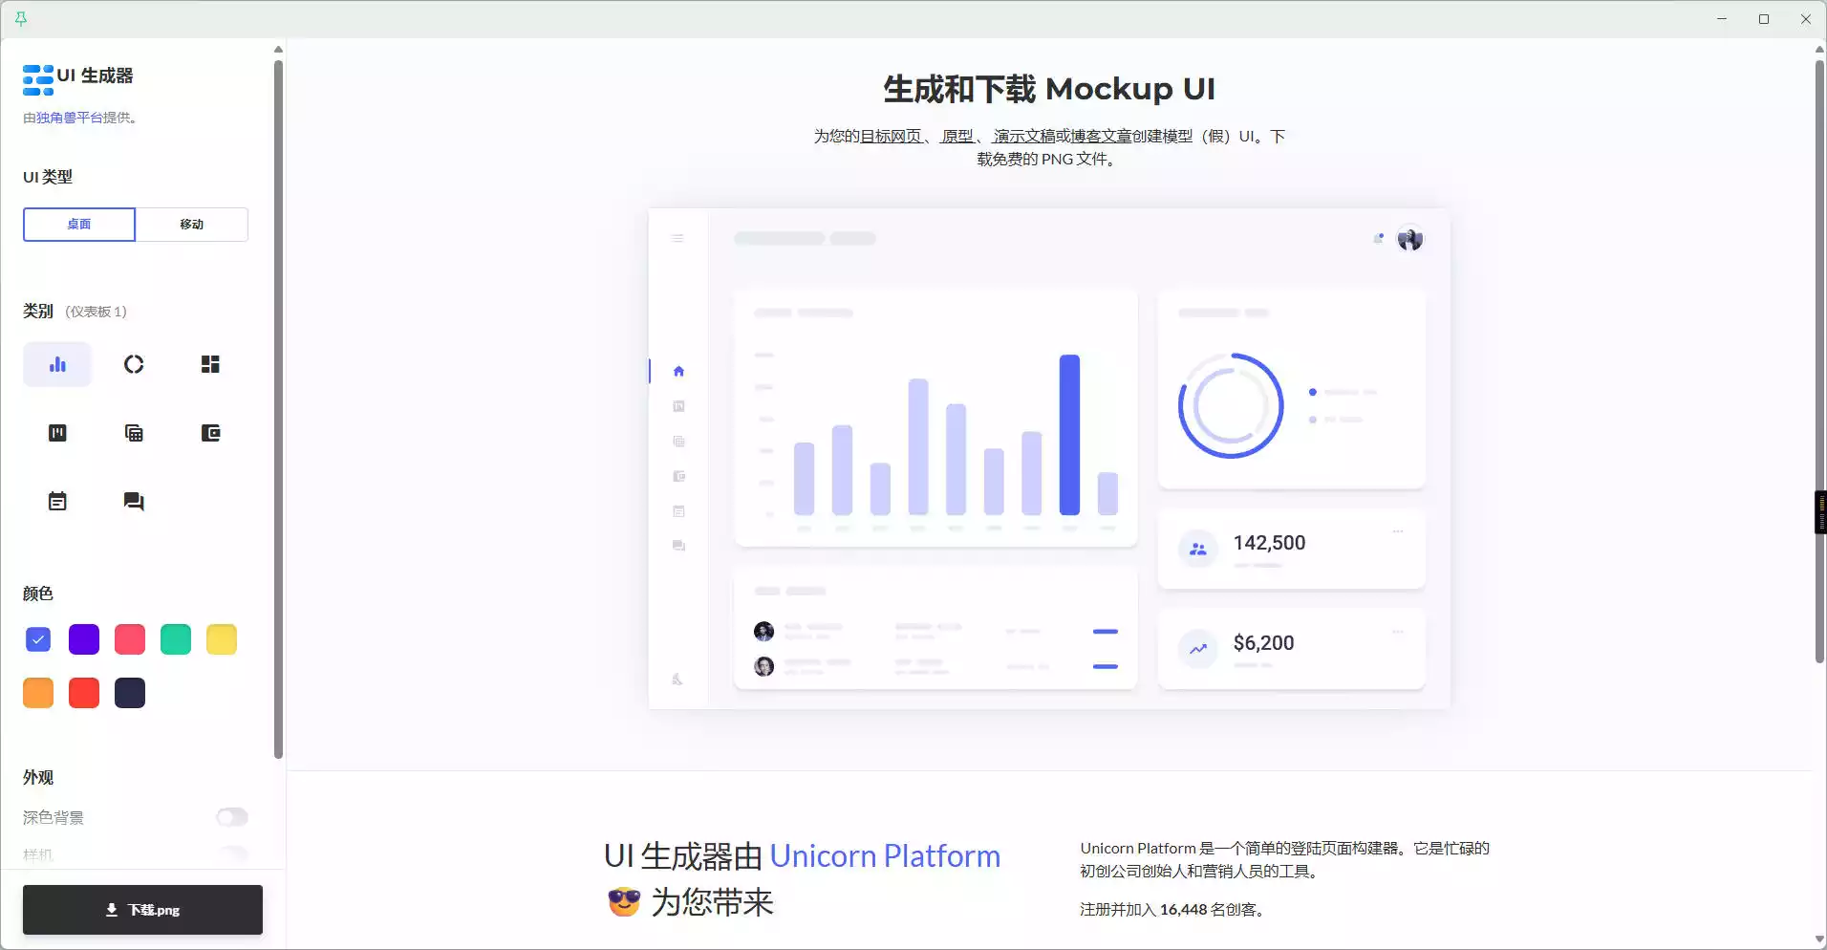Click the UI 生成器 logo icon

[x=38, y=80]
